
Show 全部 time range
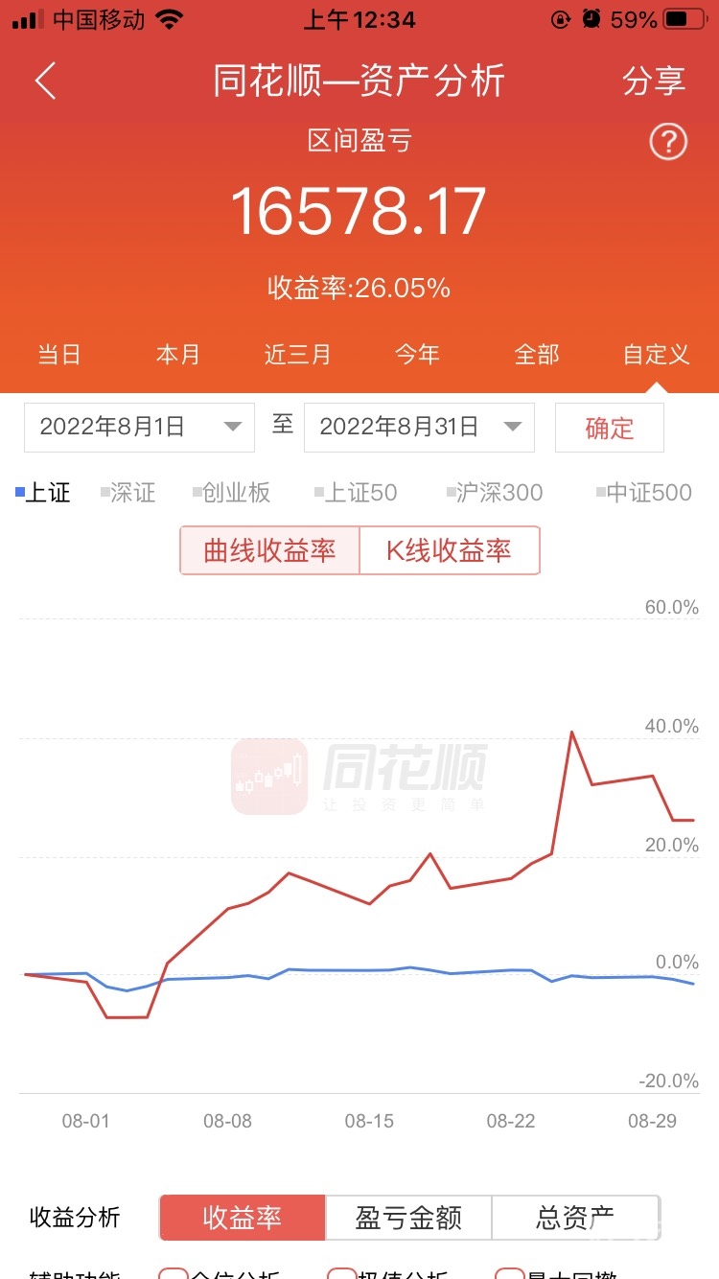[537, 355]
